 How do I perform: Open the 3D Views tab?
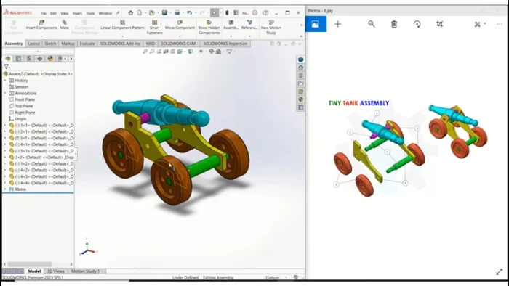click(x=55, y=271)
